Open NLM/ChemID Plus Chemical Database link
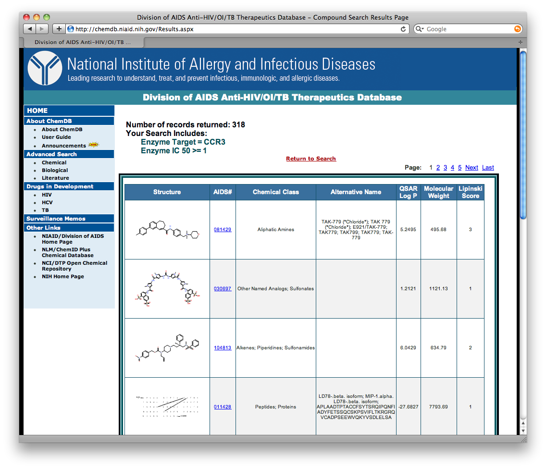Image resolution: width=546 pixels, height=469 pixels. click(68, 252)
